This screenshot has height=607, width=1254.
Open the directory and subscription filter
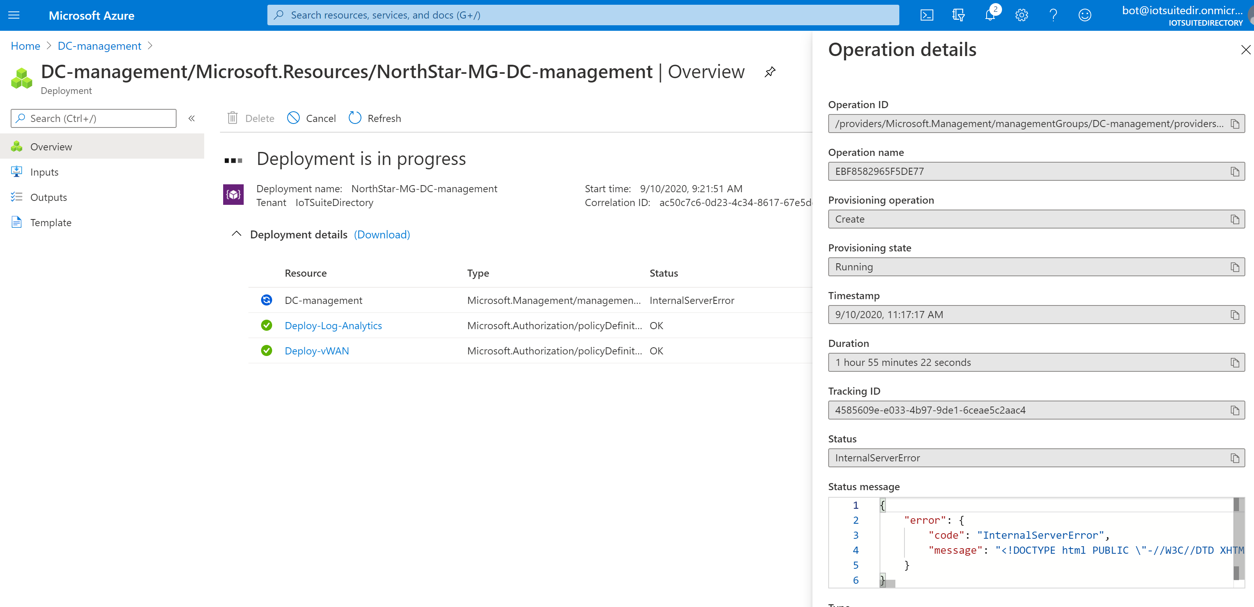click(957, 15)
